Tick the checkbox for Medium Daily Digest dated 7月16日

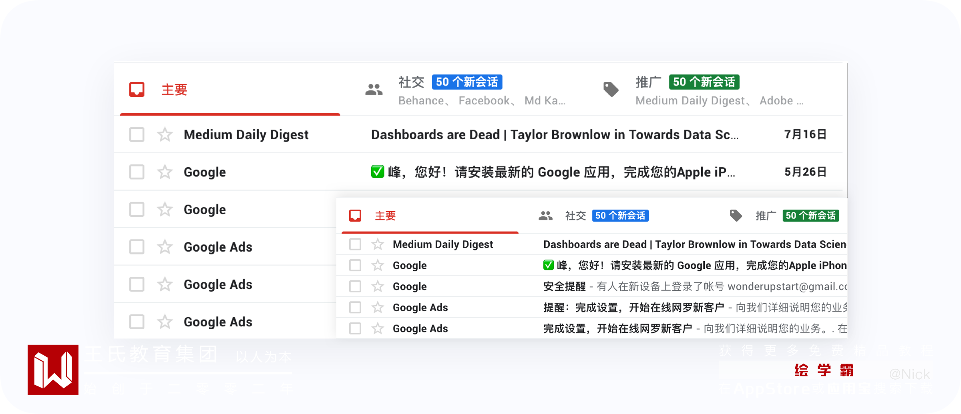tap(137, 134)
